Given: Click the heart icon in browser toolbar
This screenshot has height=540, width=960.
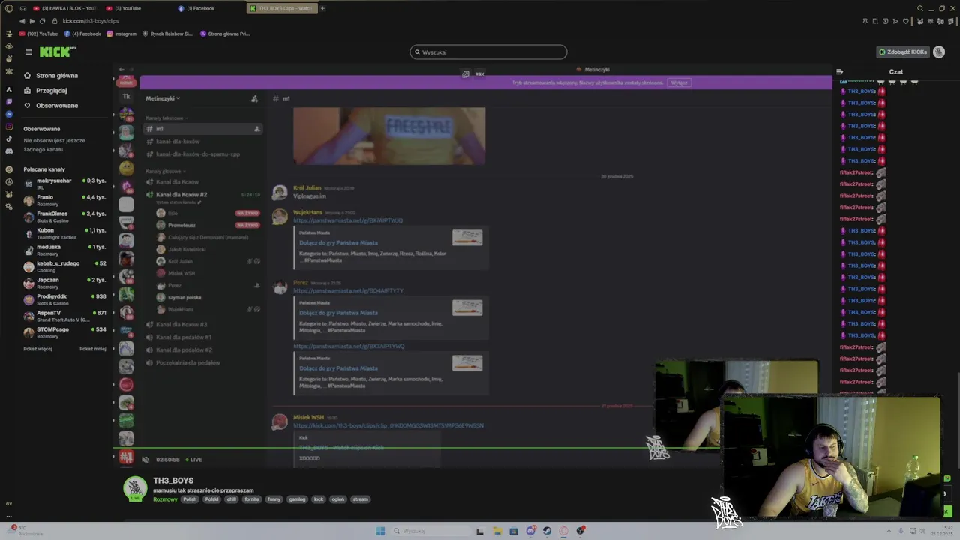Looking at the screenshot, I should pos(905,21).
